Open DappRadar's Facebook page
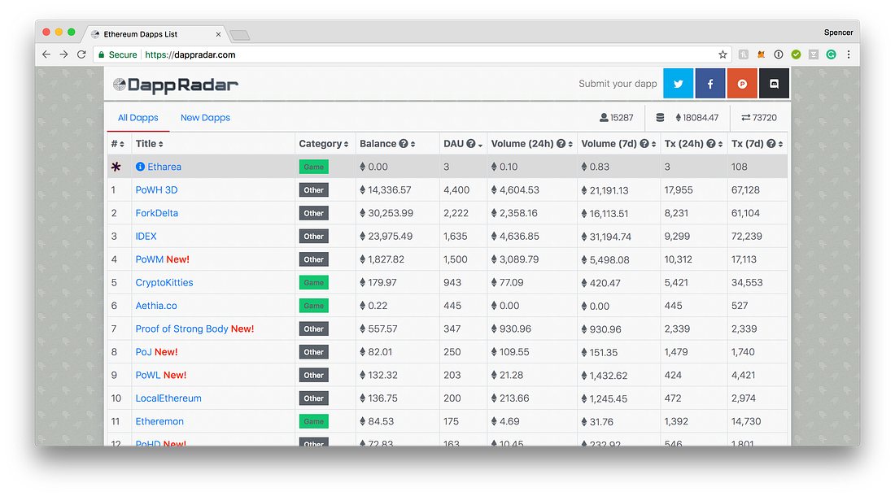The width and height of the screenshot is (895, 496). coord(710,84)
